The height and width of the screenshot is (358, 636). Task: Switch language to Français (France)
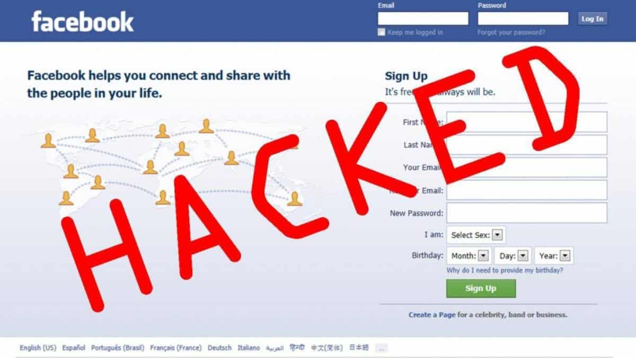[175, 348]
